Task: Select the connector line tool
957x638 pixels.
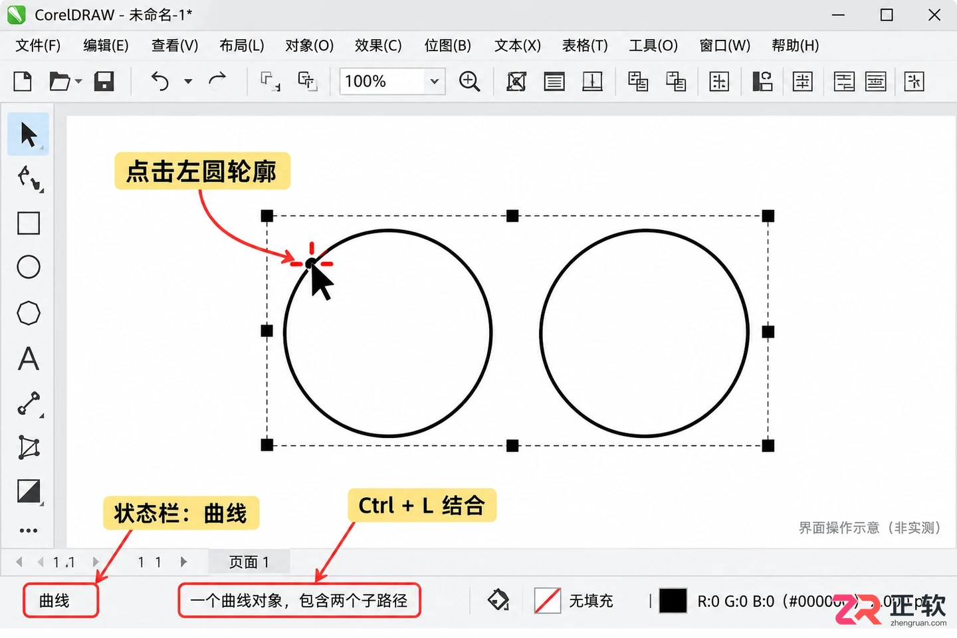Action: pos(29,403)
